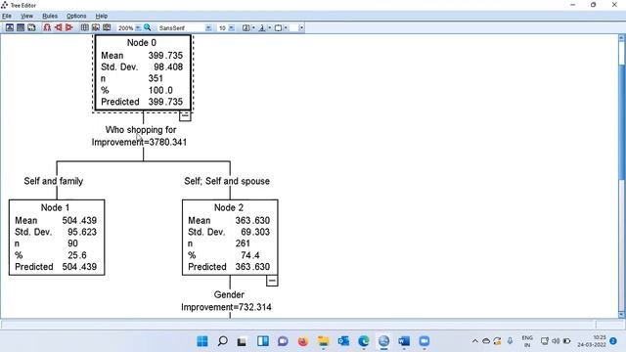Open Word from taskbar
This screenshot has height=352, width=626.
point(404,341)
